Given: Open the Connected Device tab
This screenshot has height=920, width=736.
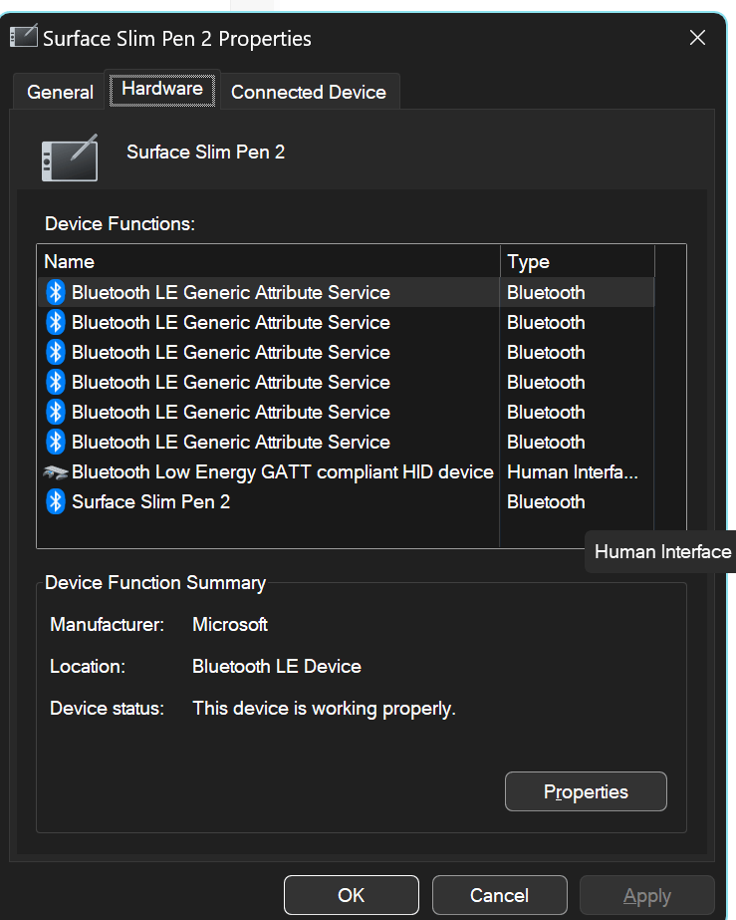Looking at the screenshot, I should tap(309, 92).
